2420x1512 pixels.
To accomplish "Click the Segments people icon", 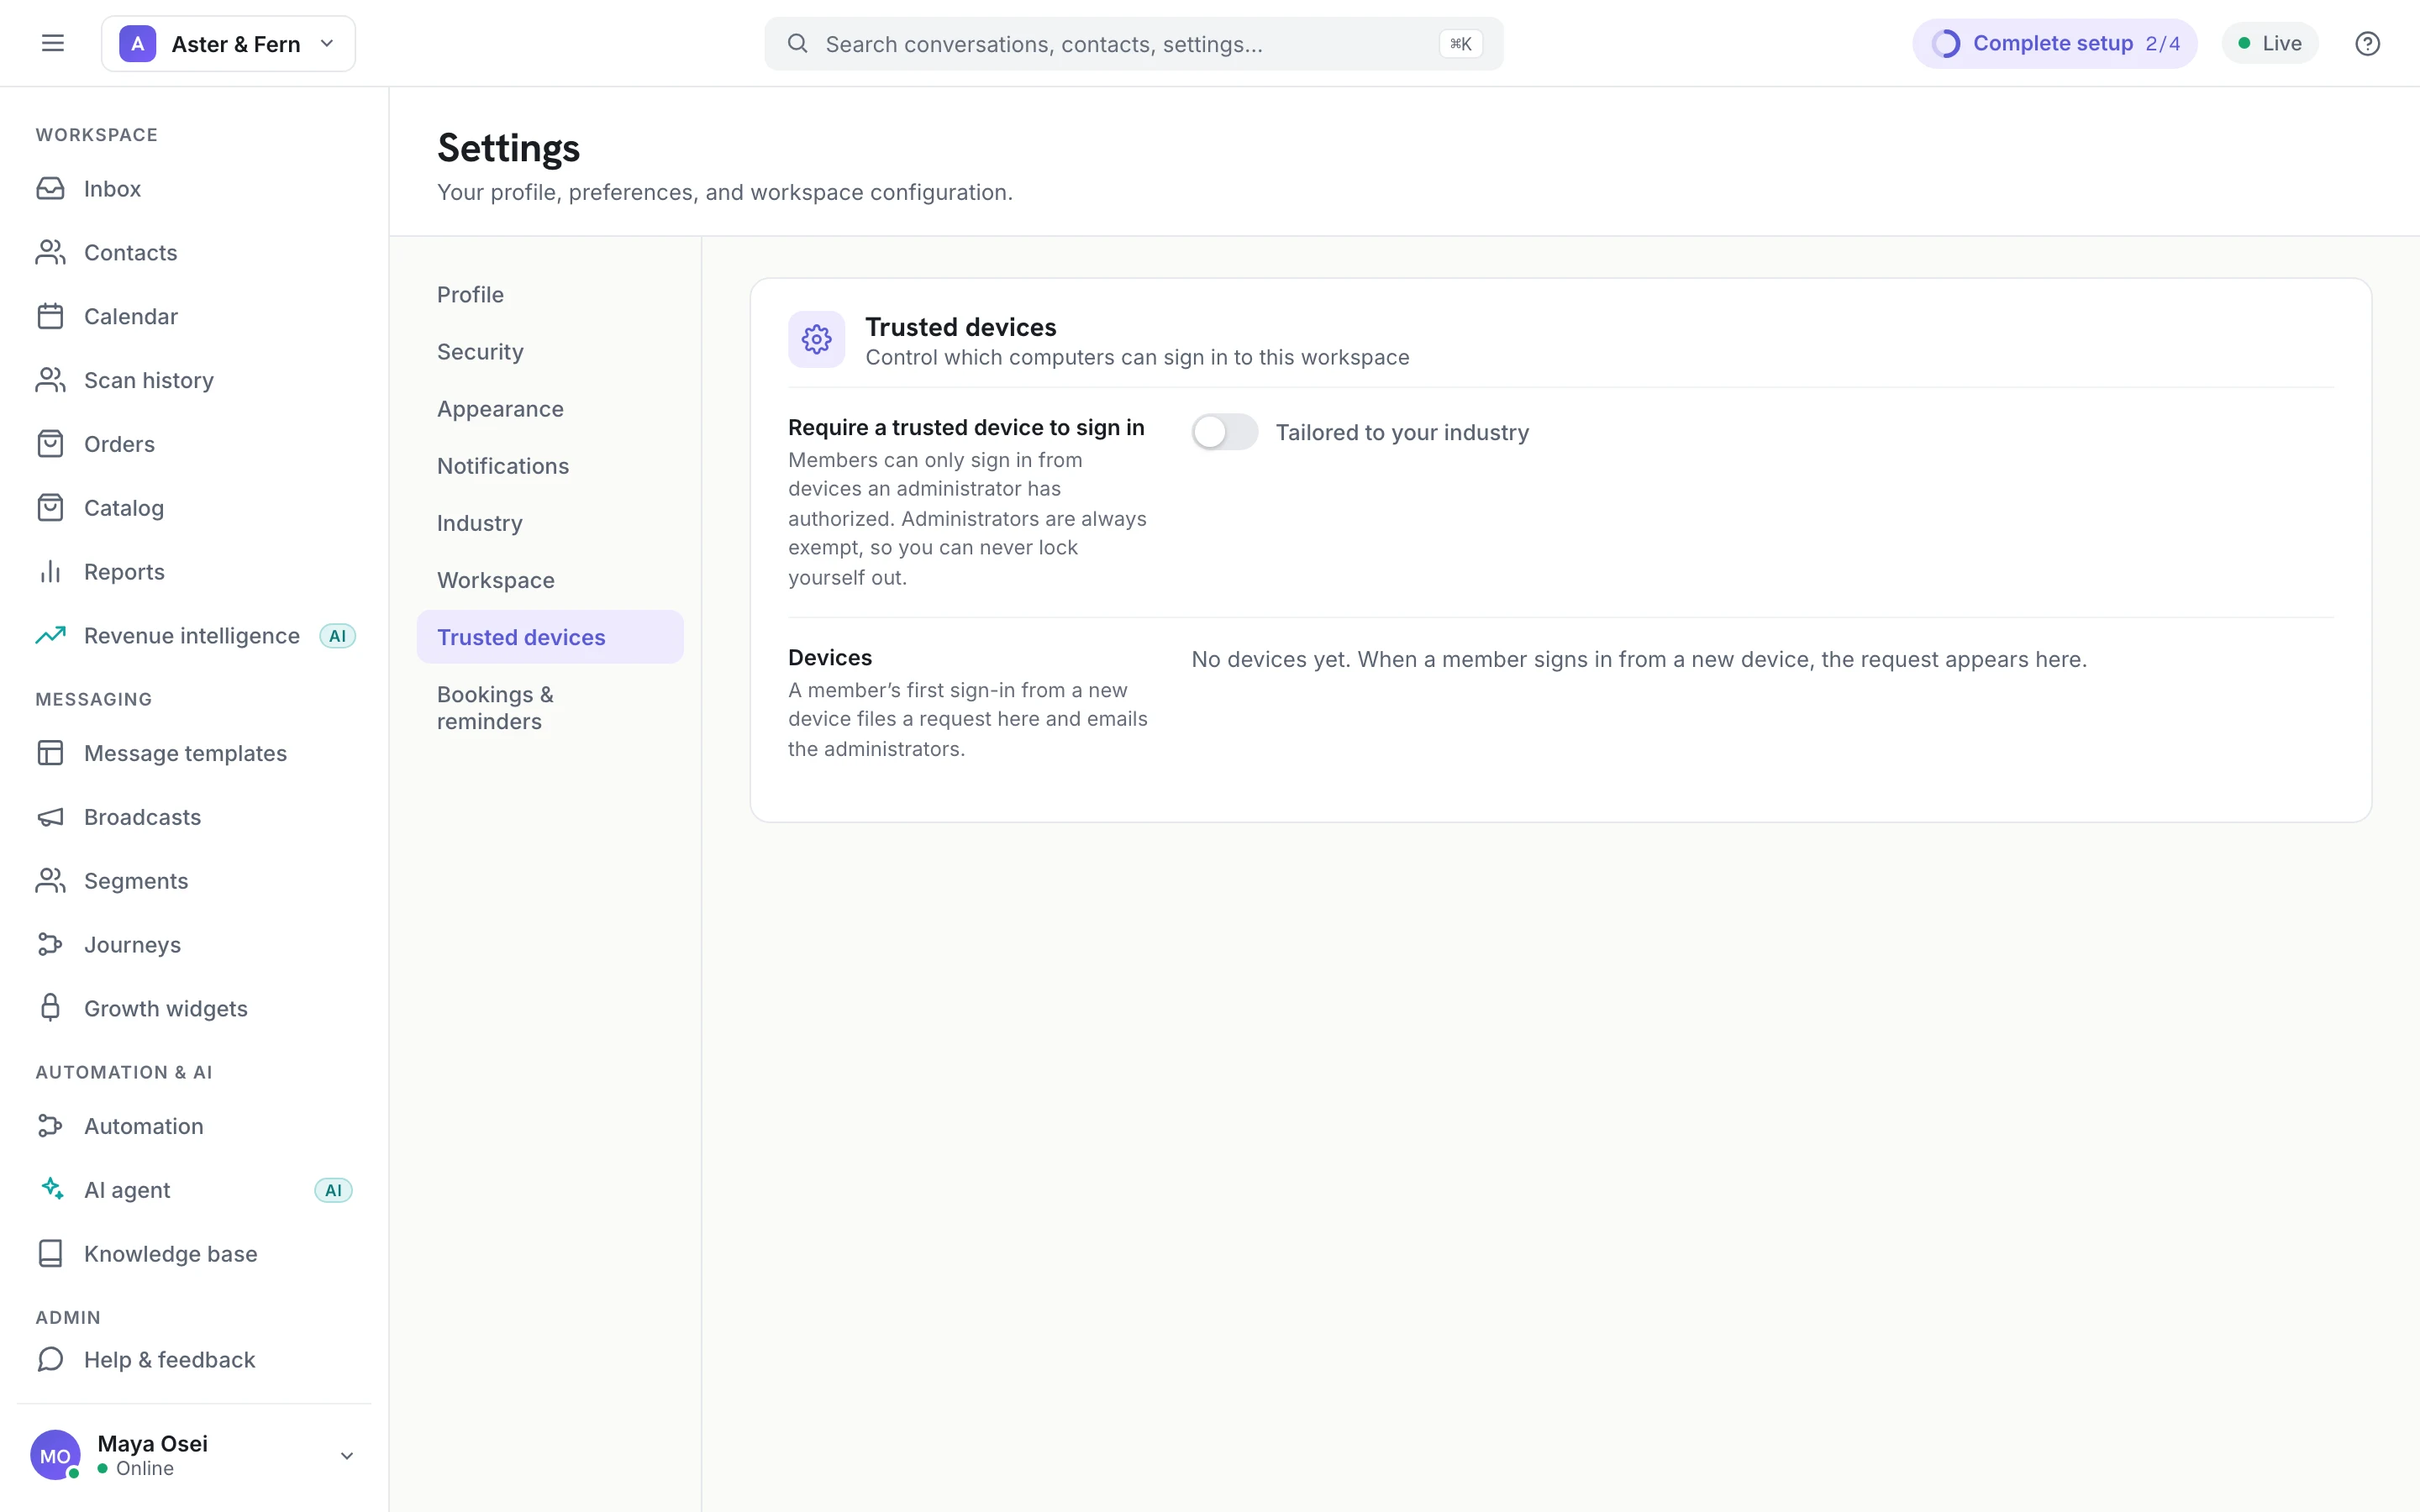I will point(50,881).
